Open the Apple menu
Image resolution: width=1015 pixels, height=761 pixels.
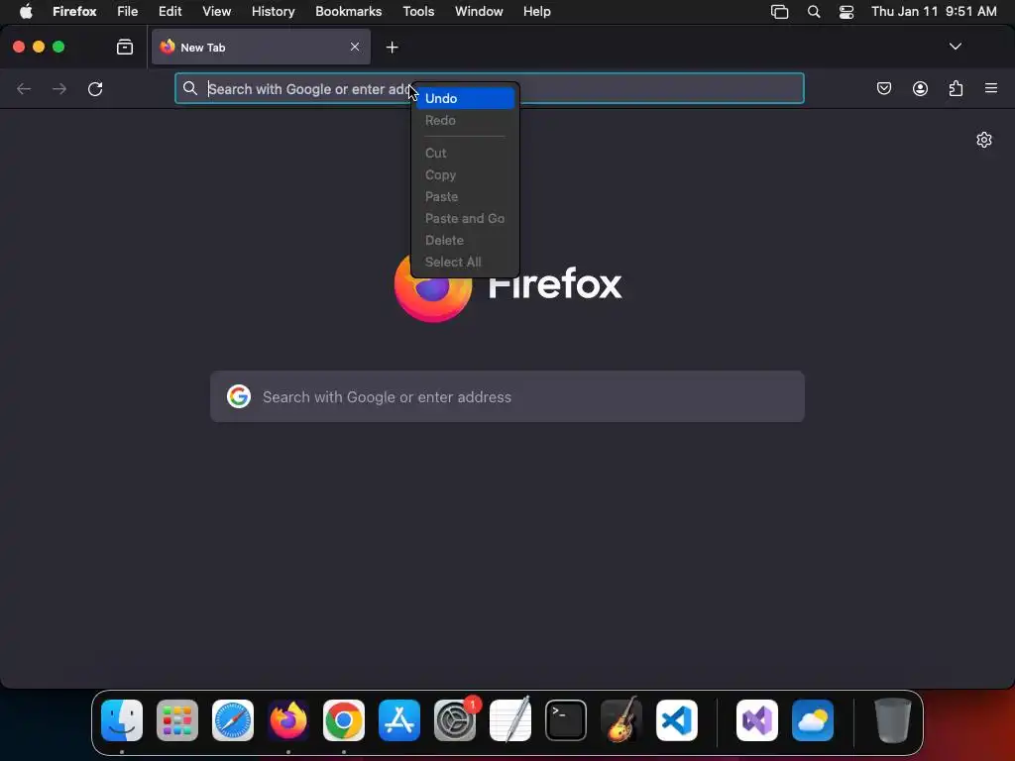coord(26,11)
